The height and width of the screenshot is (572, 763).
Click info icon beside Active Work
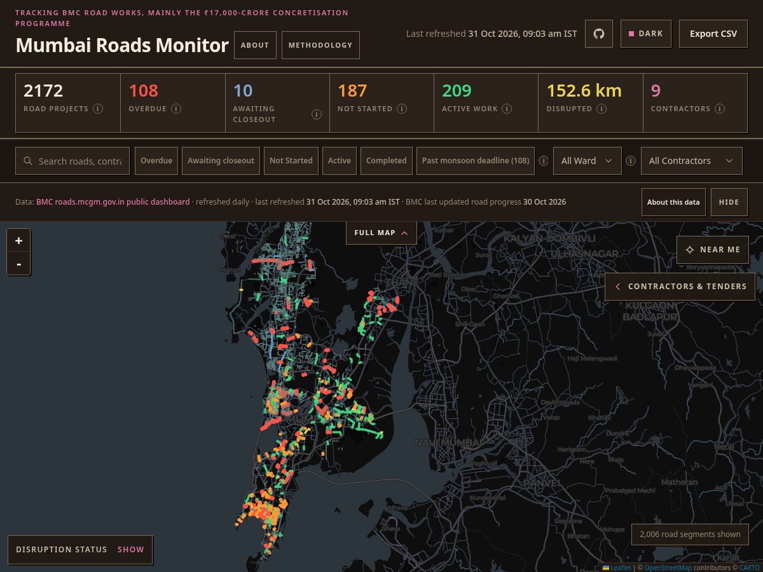click(x=507, y=109)
